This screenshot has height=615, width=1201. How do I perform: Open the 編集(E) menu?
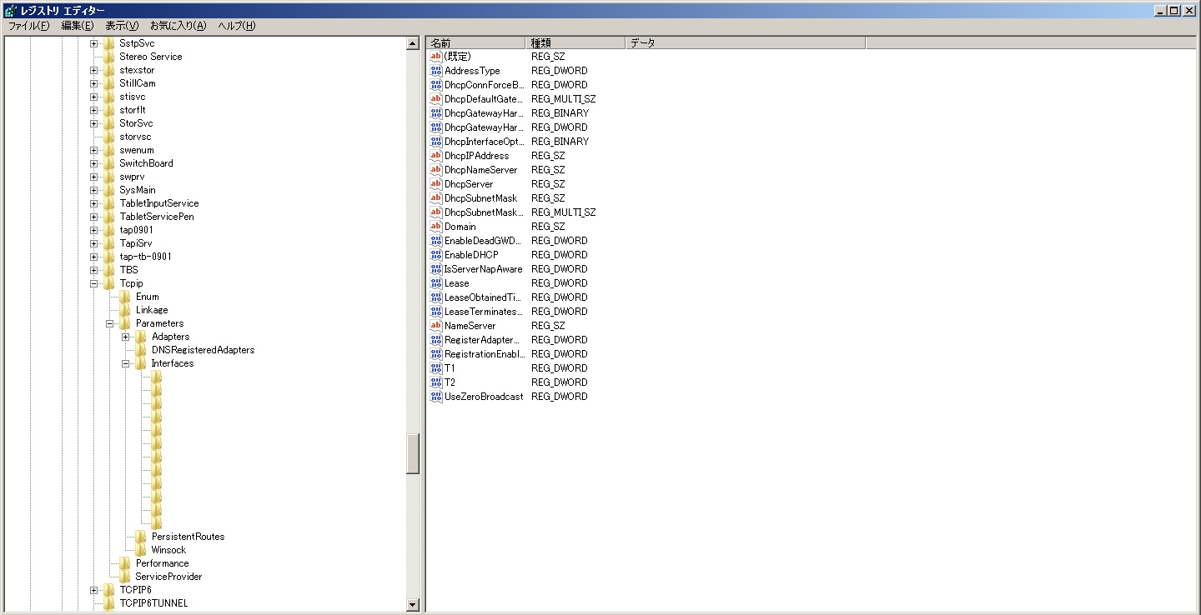77,26
